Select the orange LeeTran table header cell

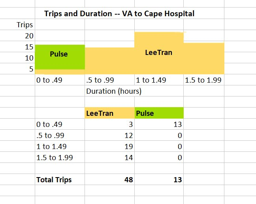point(109,113)
